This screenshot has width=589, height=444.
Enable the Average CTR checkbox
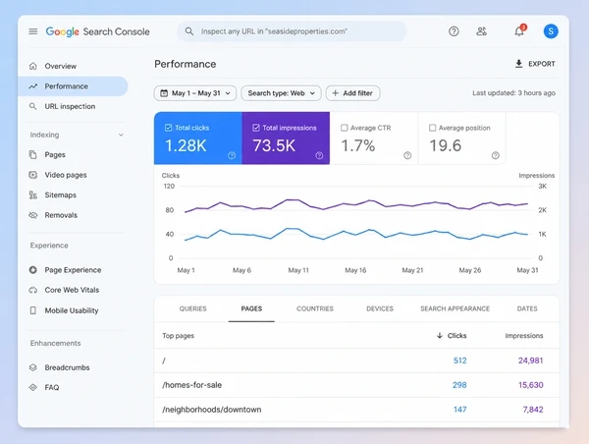345,128
